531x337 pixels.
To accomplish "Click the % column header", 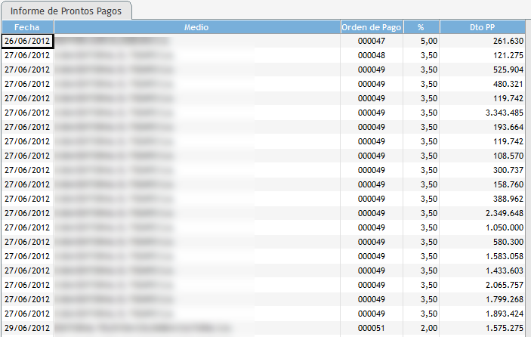I will pos(421,27).
